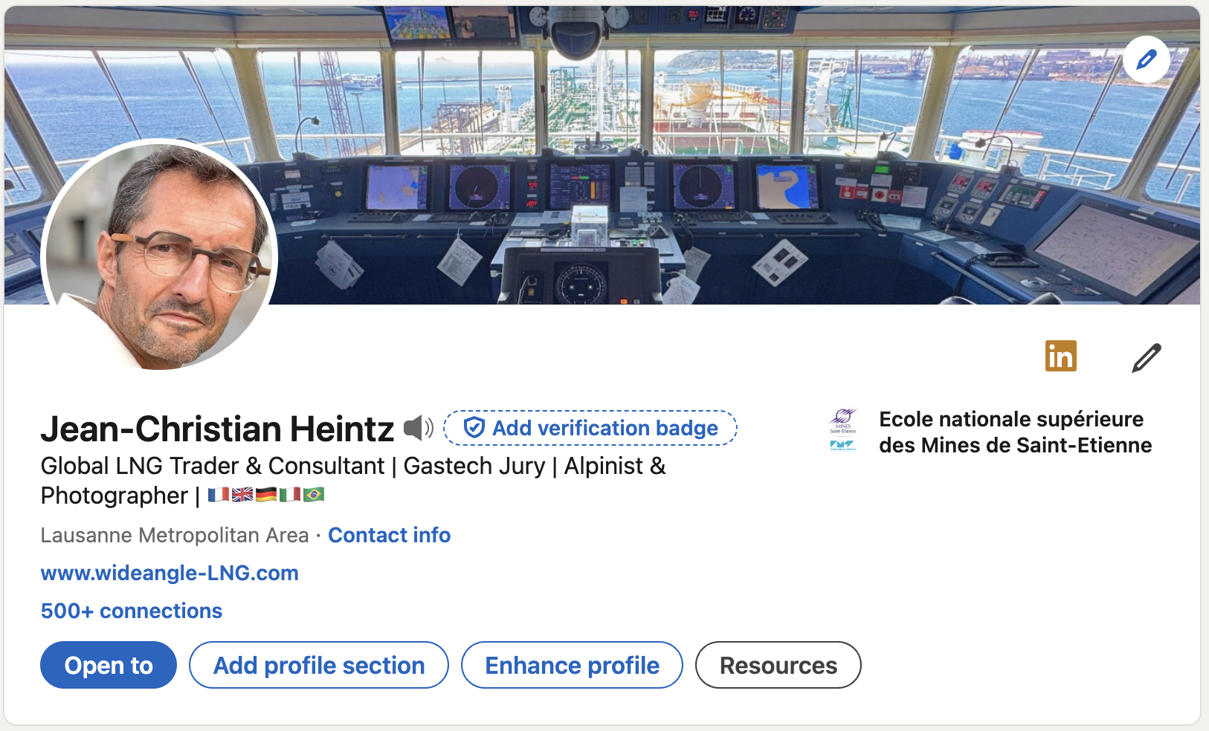Screen dimensions: 1209x731
Task: Click the Jean-Christian Heintz name heading
Action: tap(217, 429)
